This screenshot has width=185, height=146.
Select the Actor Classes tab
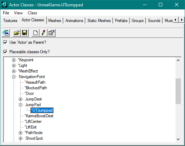33,20
